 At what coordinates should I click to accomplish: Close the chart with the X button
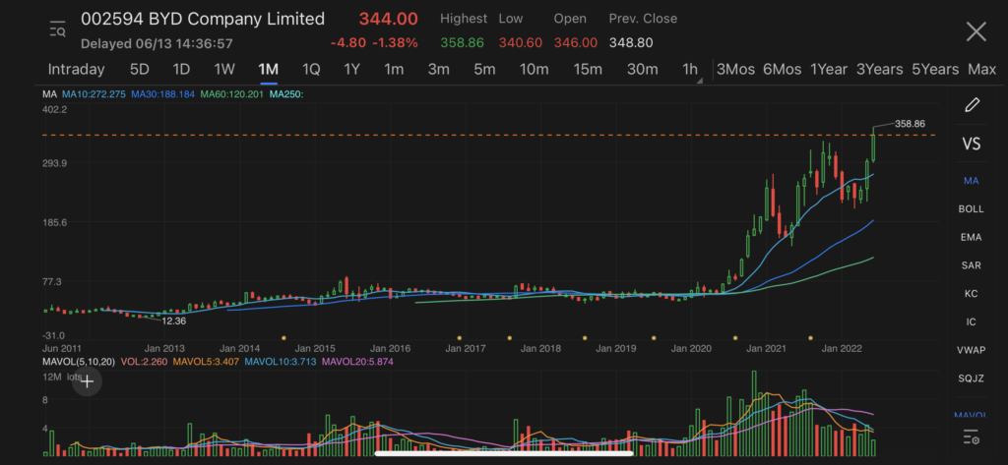coord(976,31)
